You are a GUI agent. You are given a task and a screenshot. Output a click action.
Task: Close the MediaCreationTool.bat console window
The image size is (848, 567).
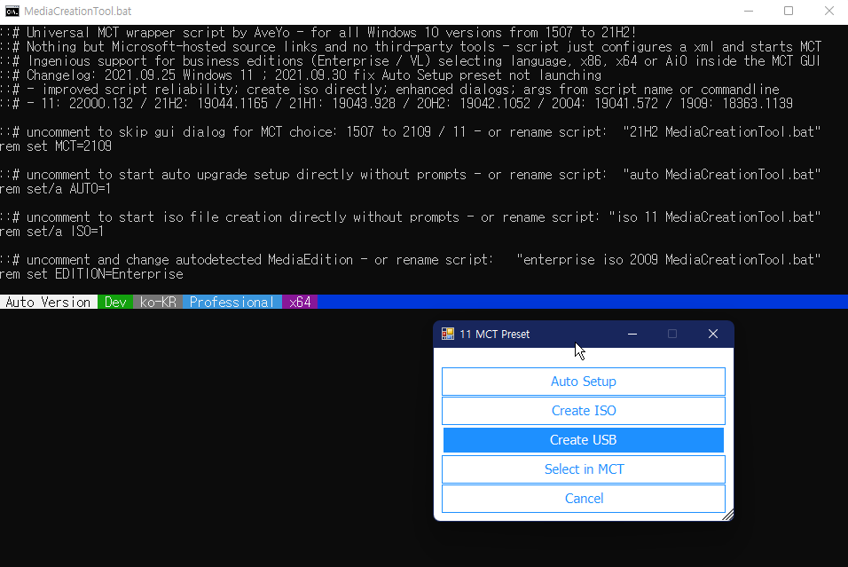pos(829,11)
